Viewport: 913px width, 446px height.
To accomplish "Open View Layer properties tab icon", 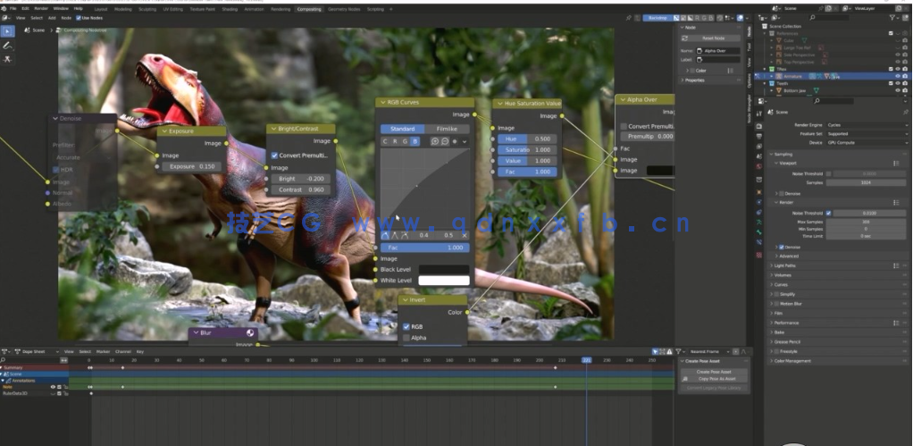I will click(x=758, y=147).
